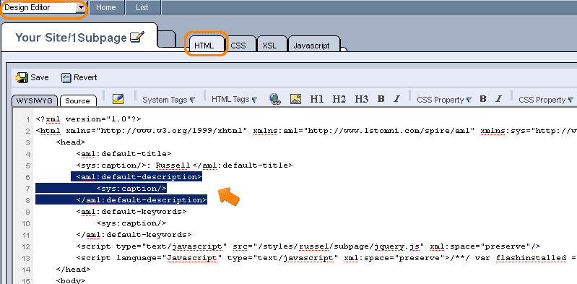Screen dimensions: 577x284
Task: Click the List button
Action: point(142,7)
